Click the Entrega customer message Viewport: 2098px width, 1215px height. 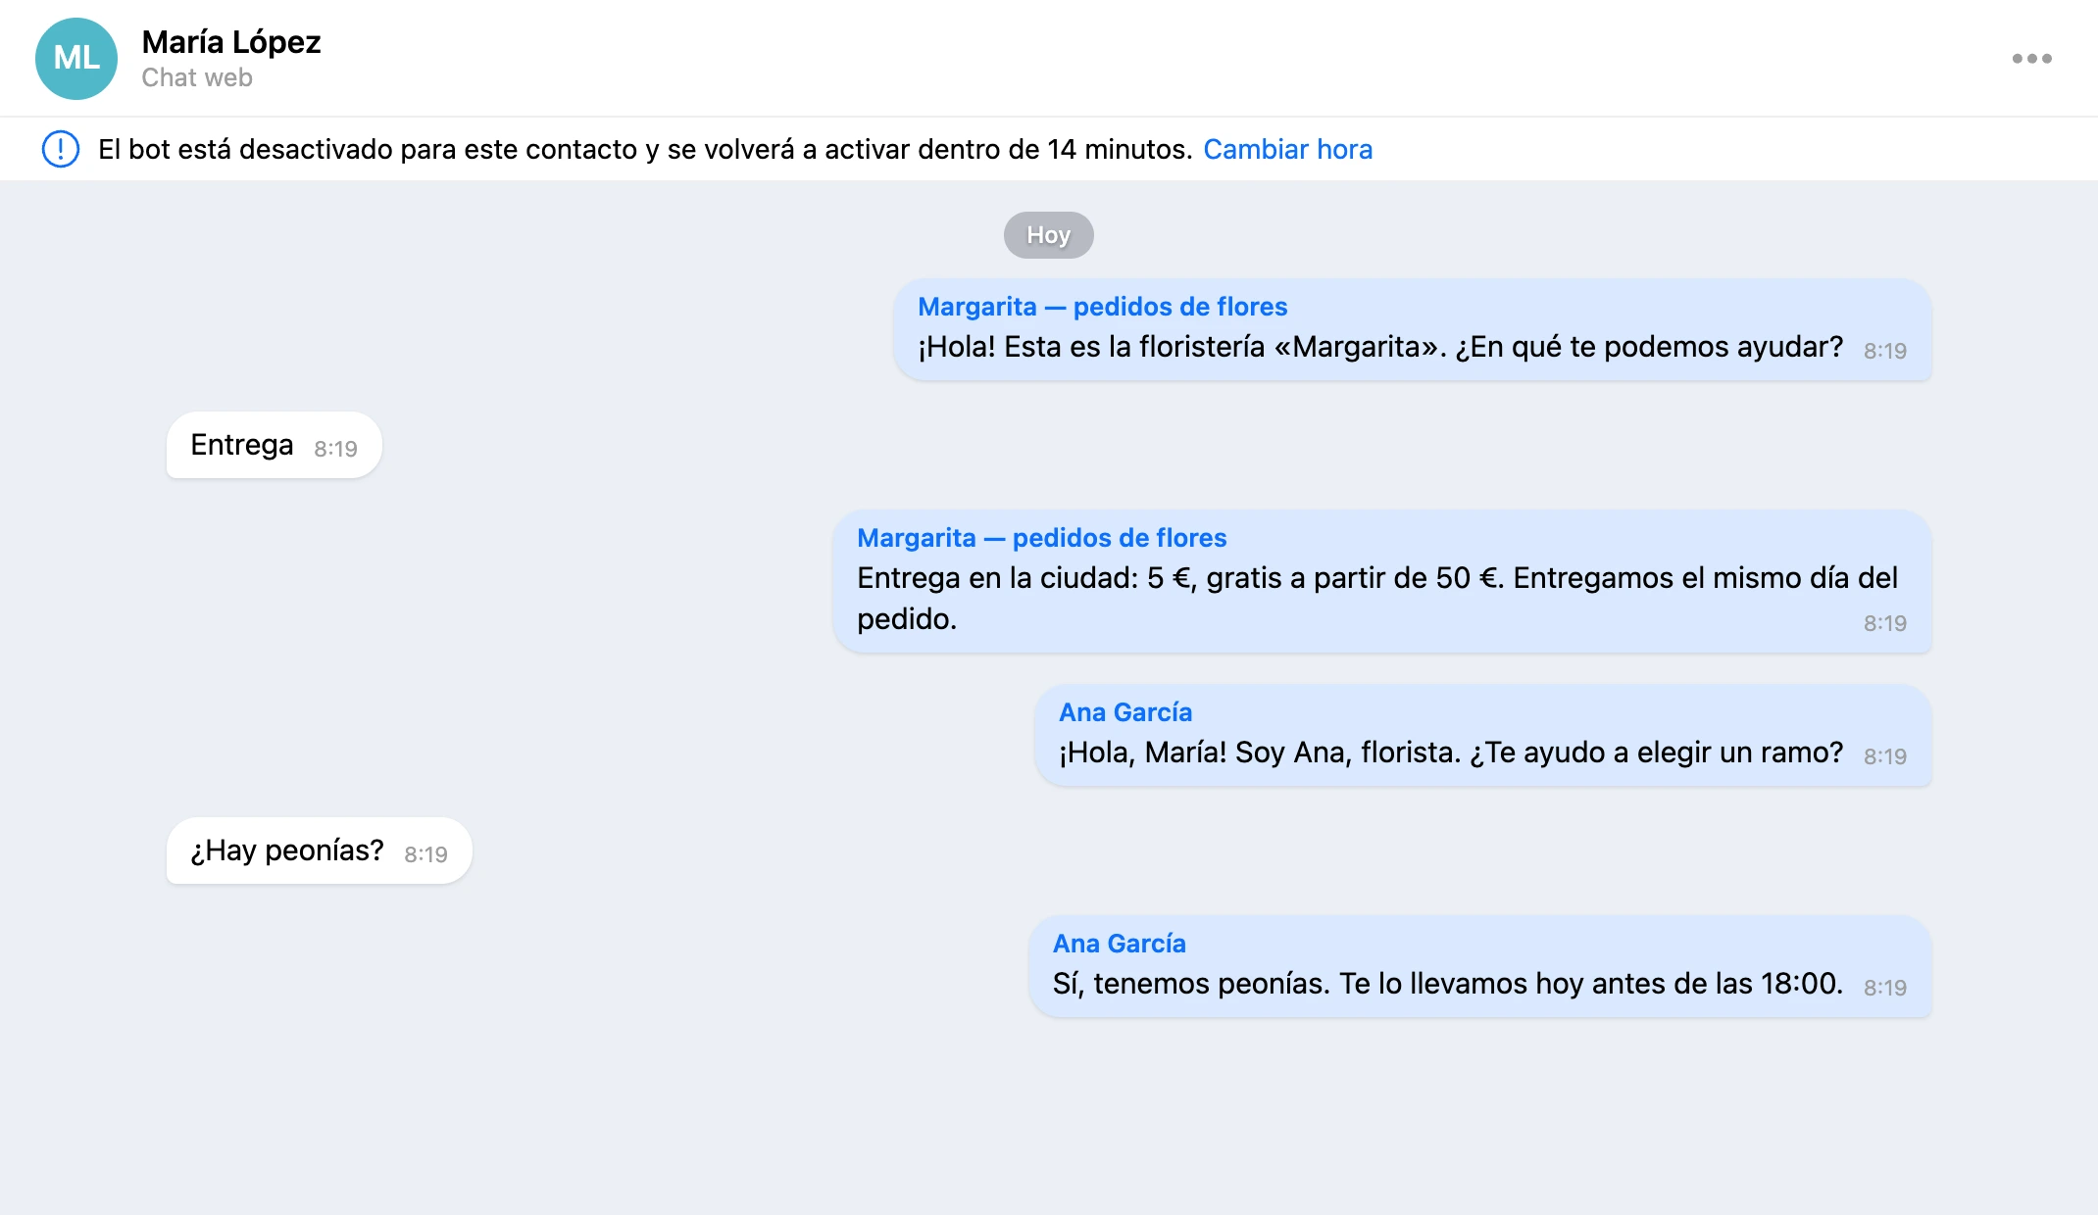274,445
